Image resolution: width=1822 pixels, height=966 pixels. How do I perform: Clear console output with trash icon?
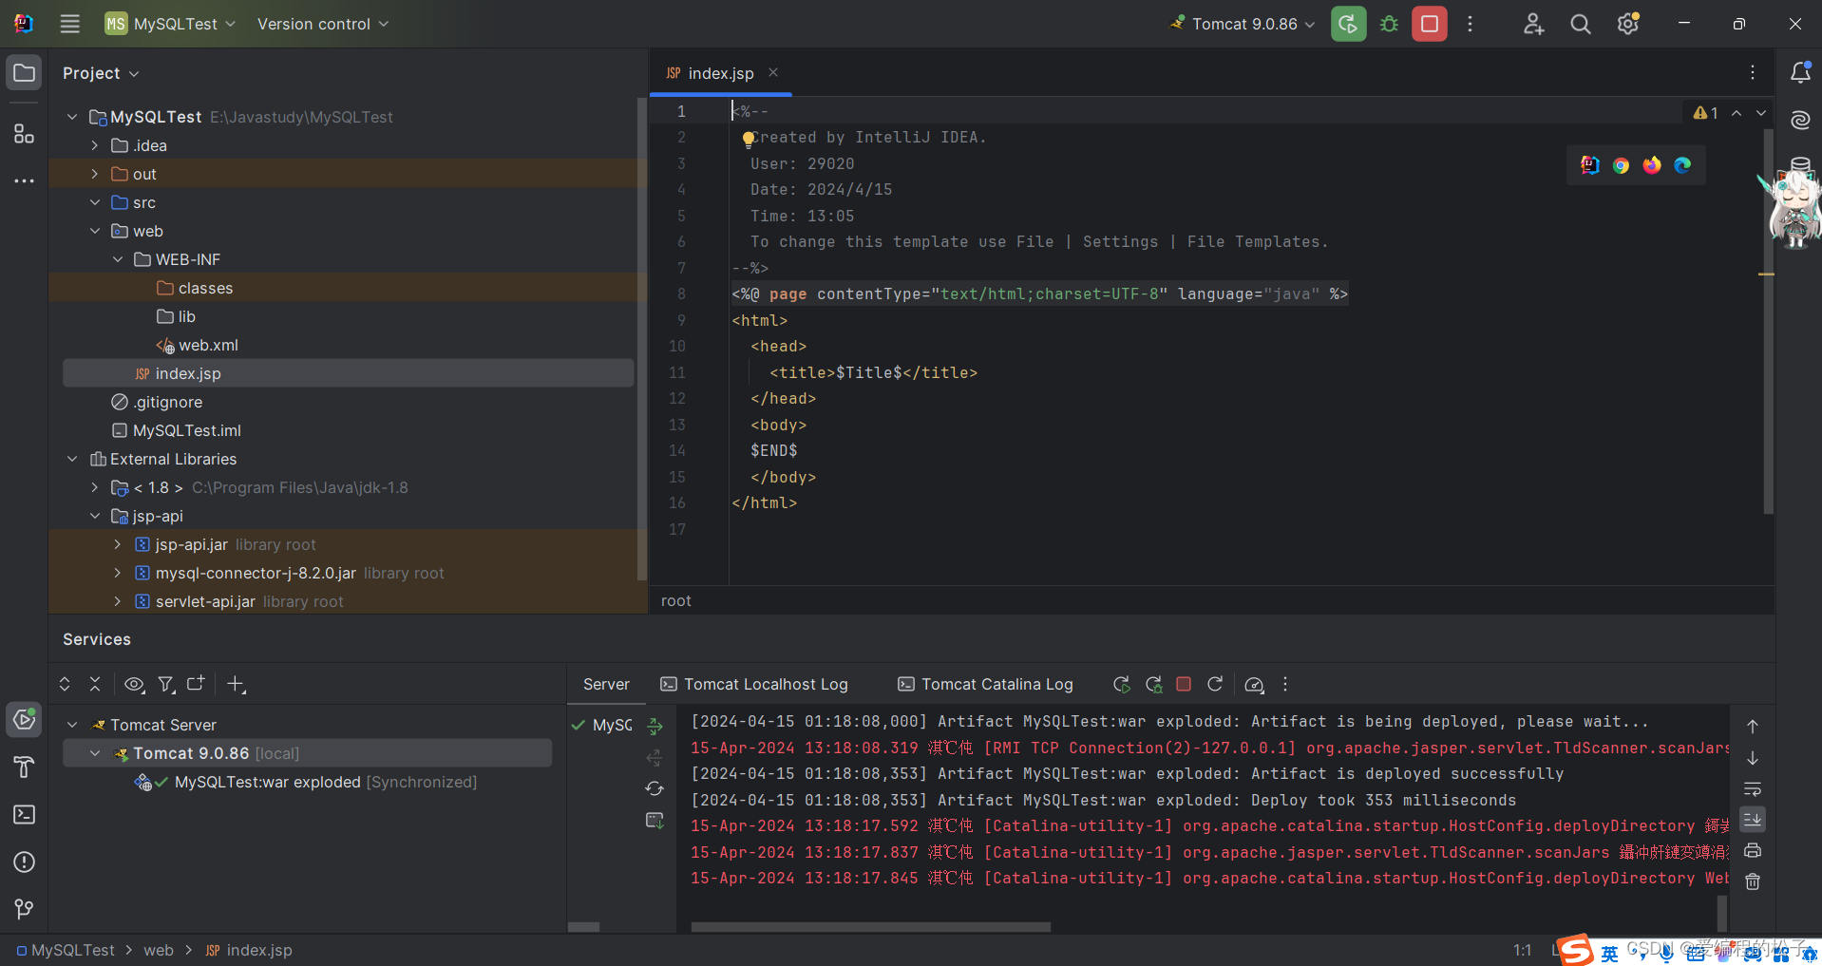[x=1753, y=881]
